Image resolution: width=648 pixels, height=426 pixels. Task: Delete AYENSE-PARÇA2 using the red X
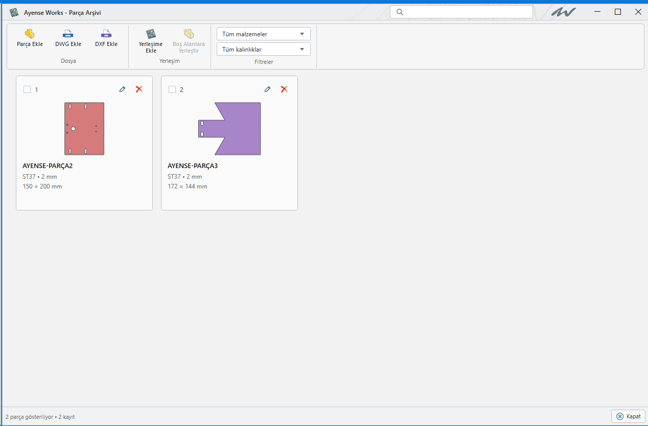[139, 89]
